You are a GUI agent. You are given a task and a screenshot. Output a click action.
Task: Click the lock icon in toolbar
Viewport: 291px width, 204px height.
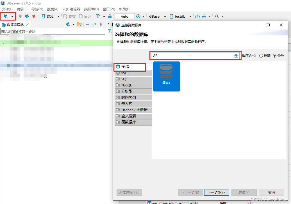110,16
